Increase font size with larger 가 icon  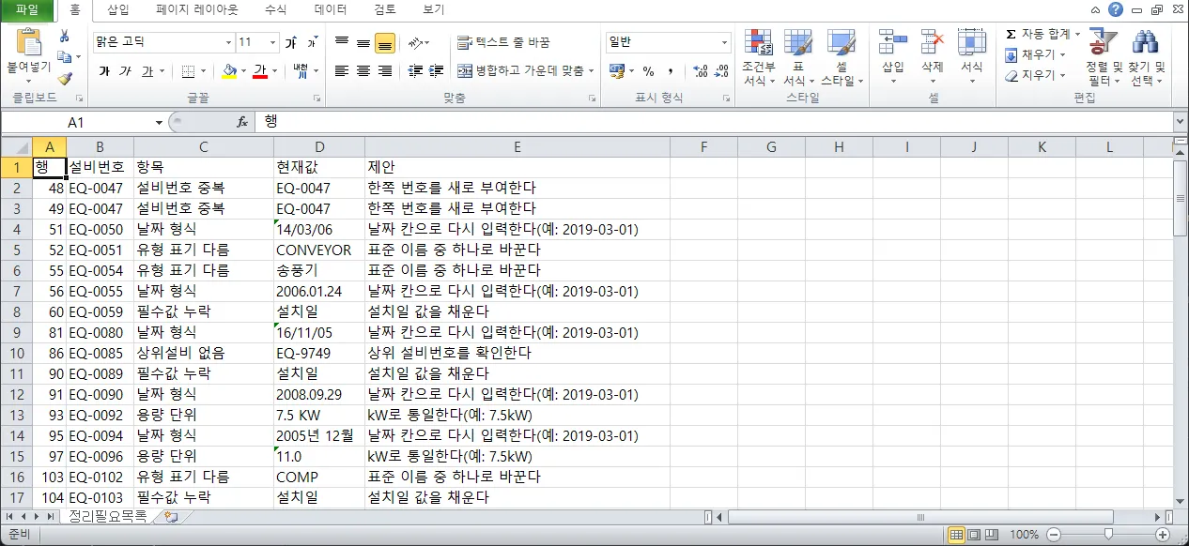(x=291, y=43)
